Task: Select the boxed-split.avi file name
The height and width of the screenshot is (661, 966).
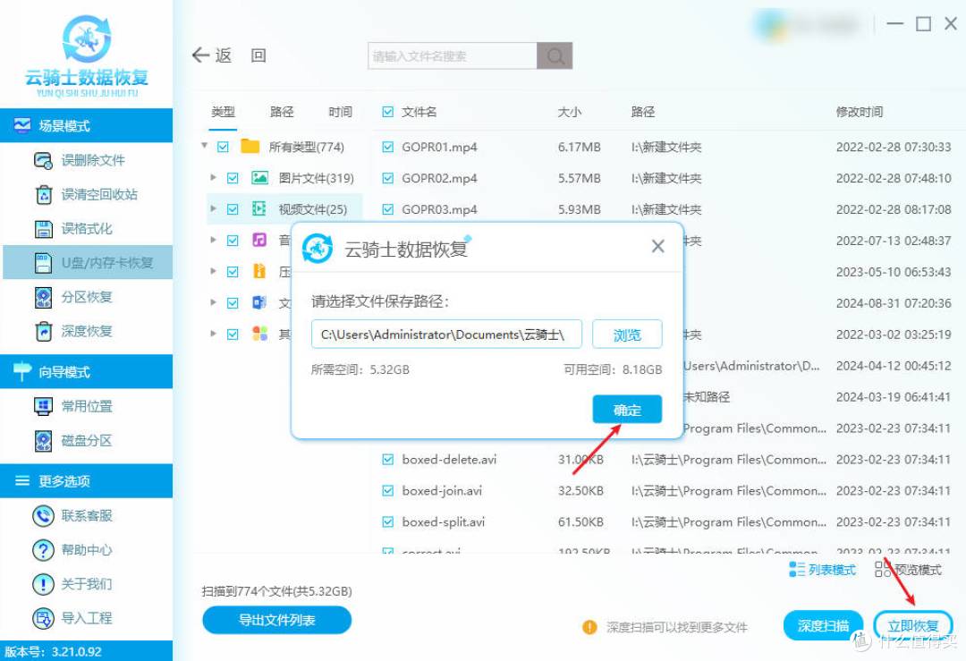Action: (x=443, y=522)
